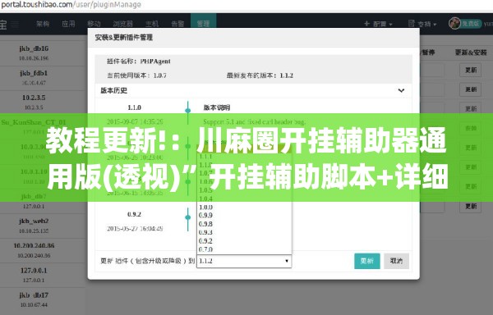
Task: Open the 架构 navigation tab
Action: pyautogui.click(x=43, y=24)
